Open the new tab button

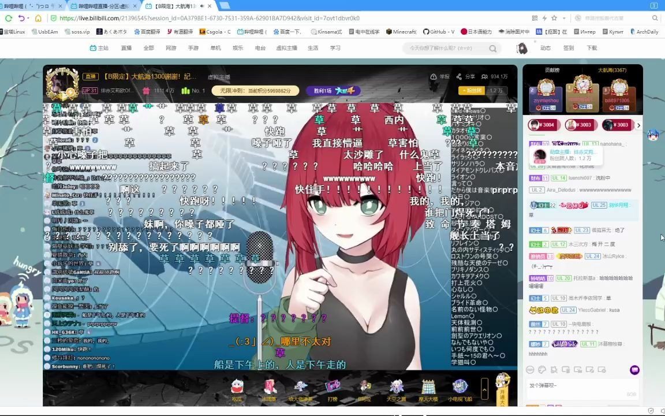[225, 6]
